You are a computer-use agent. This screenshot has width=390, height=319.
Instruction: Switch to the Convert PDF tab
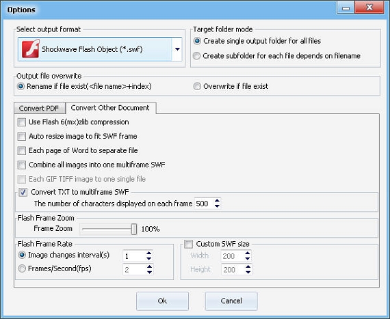(x=39, y=108)
